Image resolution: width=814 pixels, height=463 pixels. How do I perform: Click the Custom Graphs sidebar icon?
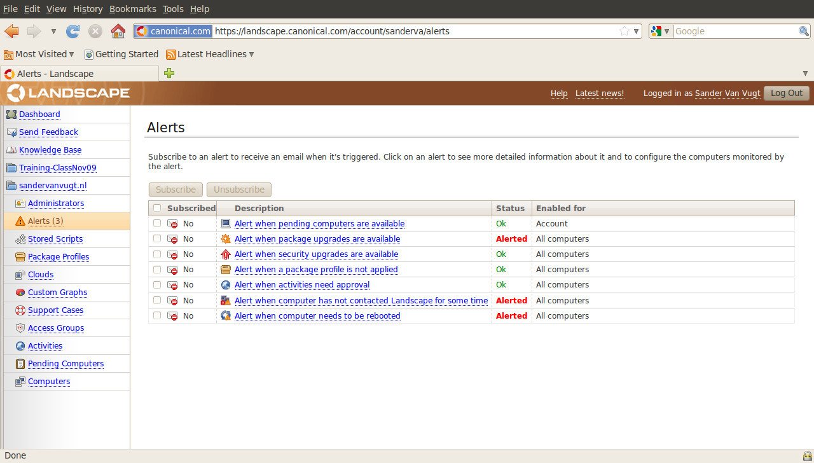pos(20,293)
